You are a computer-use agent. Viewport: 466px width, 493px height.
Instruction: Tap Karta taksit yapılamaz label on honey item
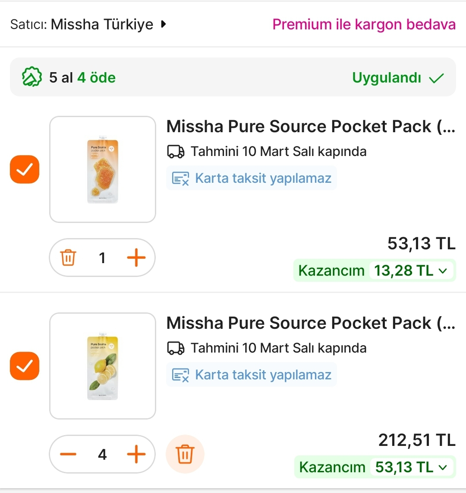pyautogui.click(x=263, y=178)
